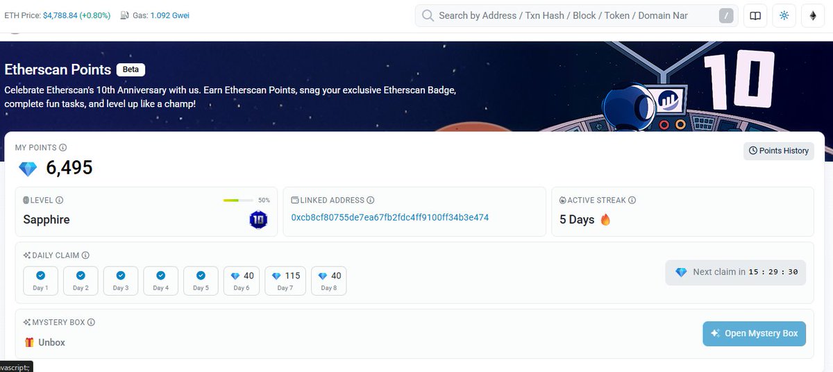Click the Day 1 claimed checkmark
The width and height of the screenshot is (833, 372).
(40, 276)
